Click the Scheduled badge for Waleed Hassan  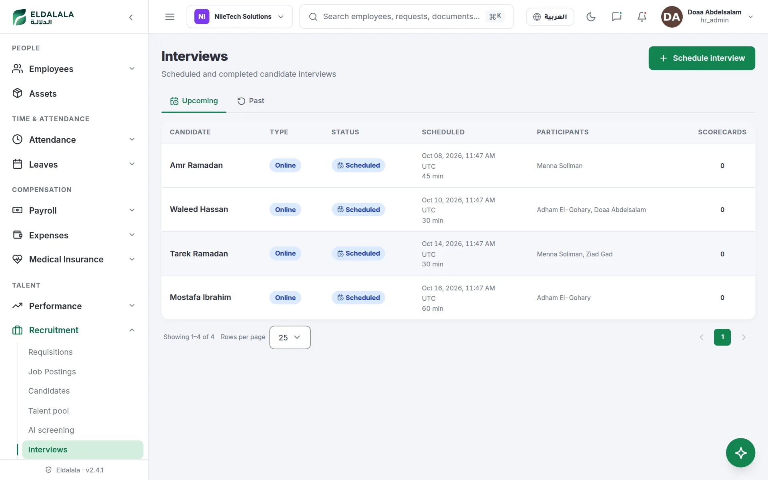click(x=358, y=210)
